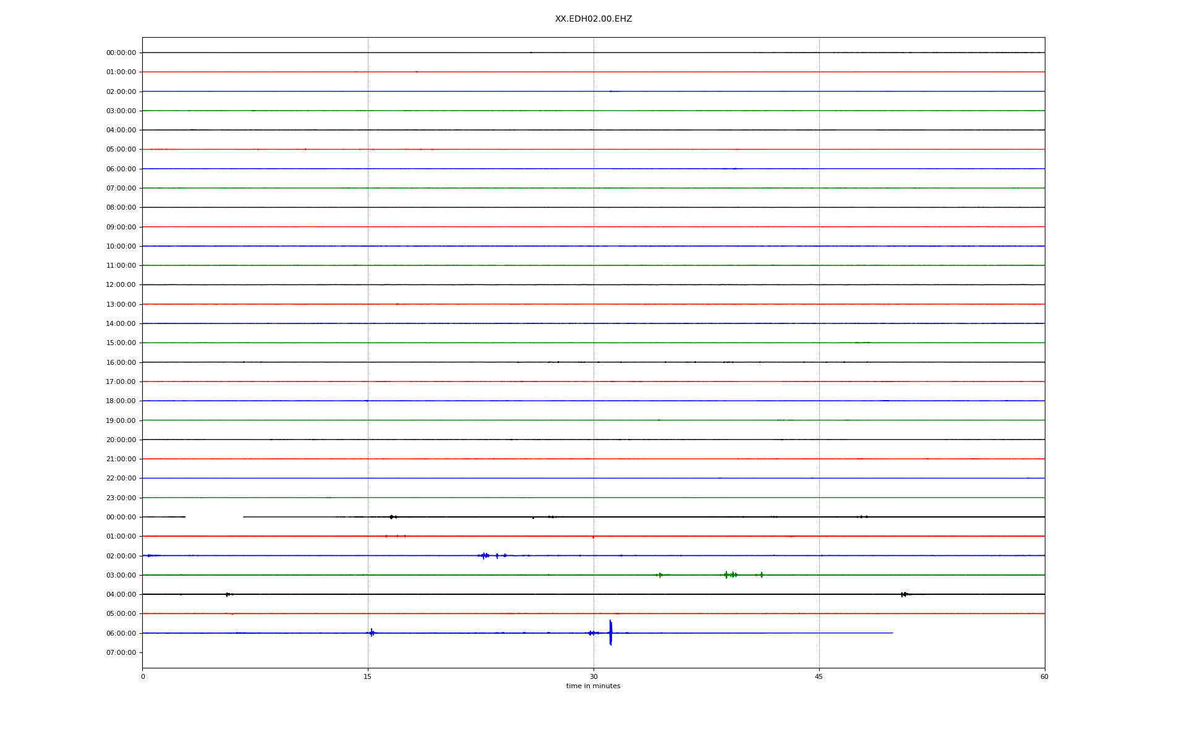Click where the final blue trace ends

[892, 633]
